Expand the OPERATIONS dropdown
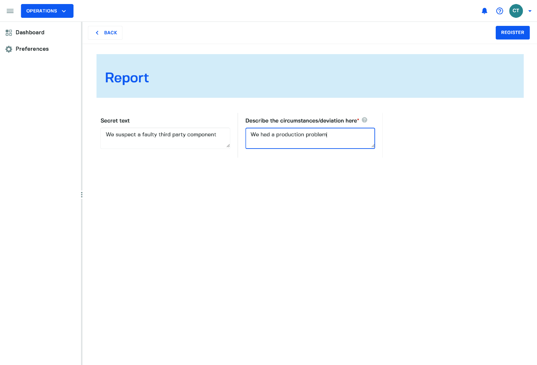537x365 pixels. [x=47, y=11]
